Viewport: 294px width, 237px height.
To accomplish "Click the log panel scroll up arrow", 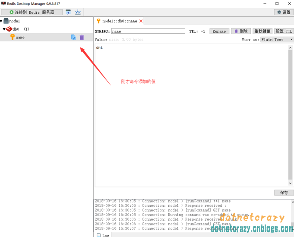I will 293,202.
